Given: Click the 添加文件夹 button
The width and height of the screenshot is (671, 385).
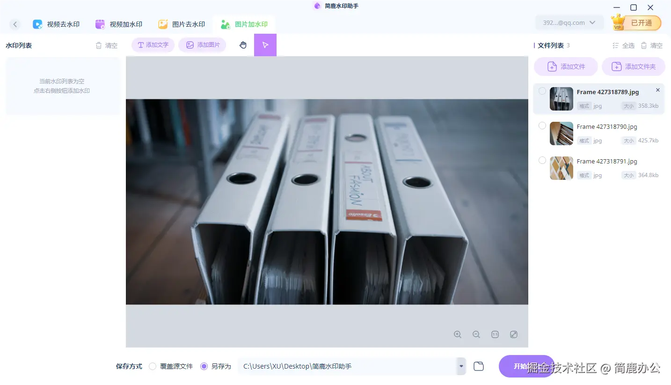Looking at the screenshot, I should click(634, 66).
